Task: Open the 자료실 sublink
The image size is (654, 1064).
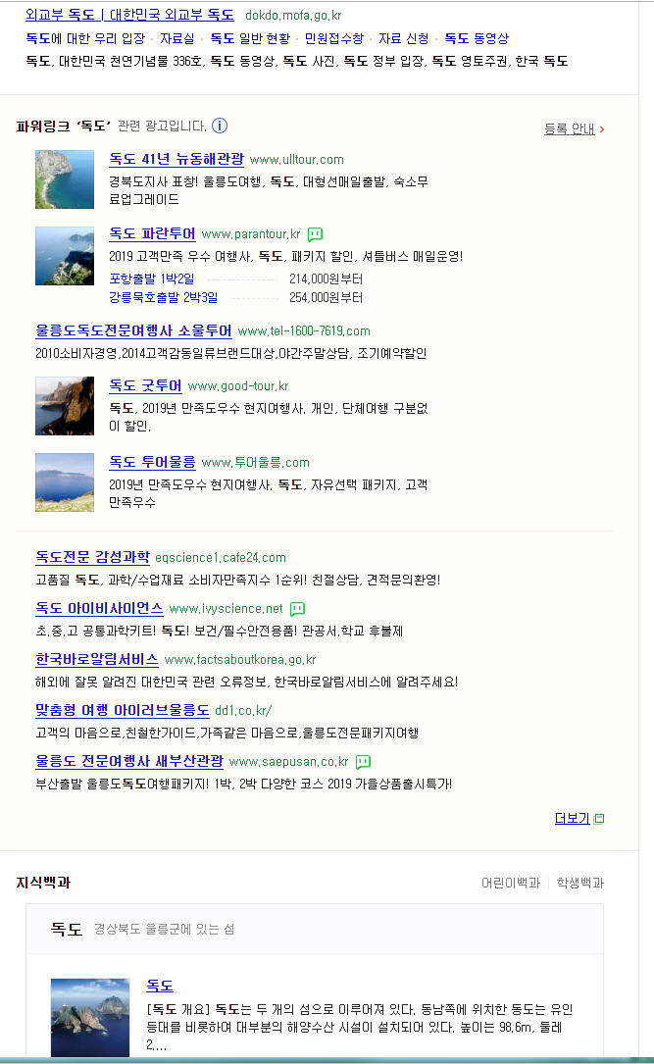Action: pos(177,38)
